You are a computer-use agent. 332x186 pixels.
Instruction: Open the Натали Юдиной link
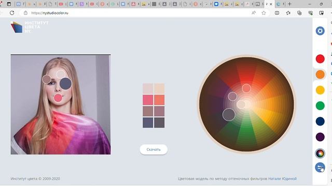point(282,179)
